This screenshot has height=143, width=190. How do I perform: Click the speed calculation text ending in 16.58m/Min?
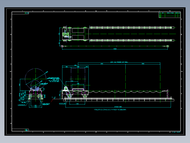pos(110,110)
